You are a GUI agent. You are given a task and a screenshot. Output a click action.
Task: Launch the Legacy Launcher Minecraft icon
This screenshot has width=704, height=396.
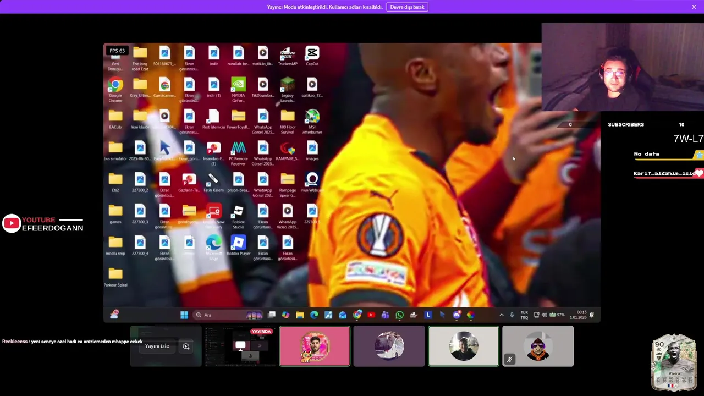287,90
